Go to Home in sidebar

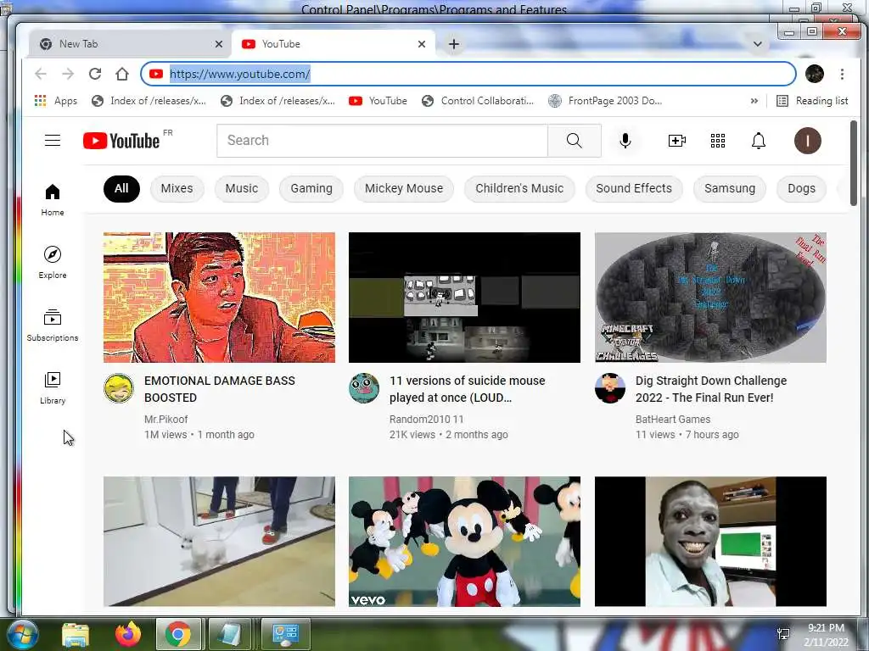(52, 200)
